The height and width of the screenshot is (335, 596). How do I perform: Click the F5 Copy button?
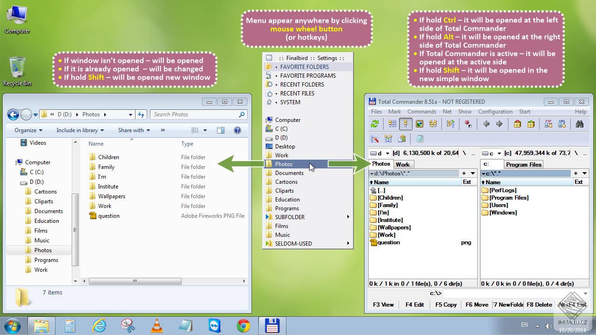[x=446, y=305]
